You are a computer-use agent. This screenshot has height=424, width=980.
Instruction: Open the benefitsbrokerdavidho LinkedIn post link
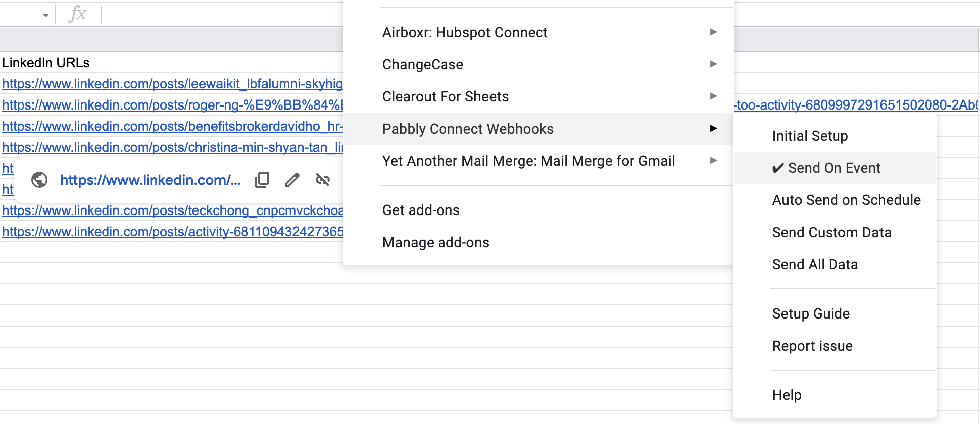(x=172, y=126)
